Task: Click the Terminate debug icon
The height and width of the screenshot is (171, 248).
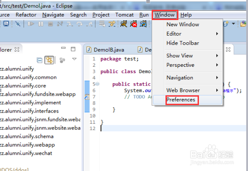Action: click(x=50, y=24)
